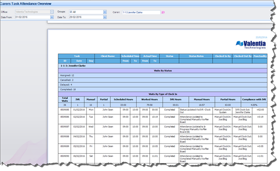Click the punctuality value +62:00
This screenshot has width=280, height=171.
pyautogui.click(x=260, y=110)
